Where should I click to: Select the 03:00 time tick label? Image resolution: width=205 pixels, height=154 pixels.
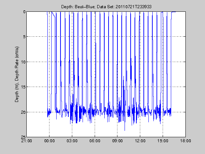click(72, 141)
